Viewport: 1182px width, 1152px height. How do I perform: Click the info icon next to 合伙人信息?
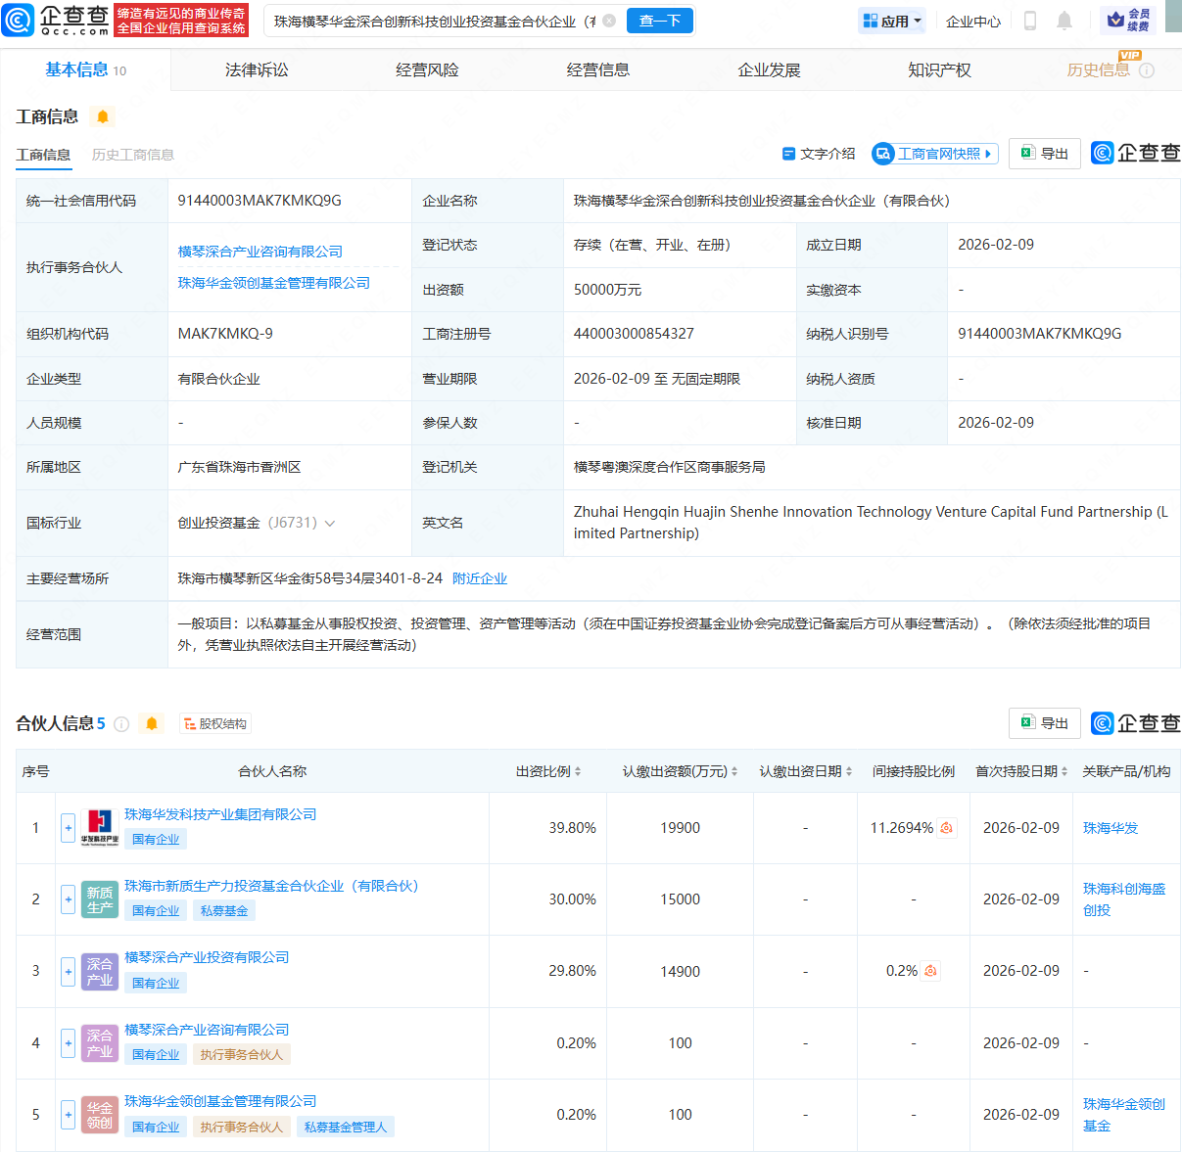tap(120, 723)
